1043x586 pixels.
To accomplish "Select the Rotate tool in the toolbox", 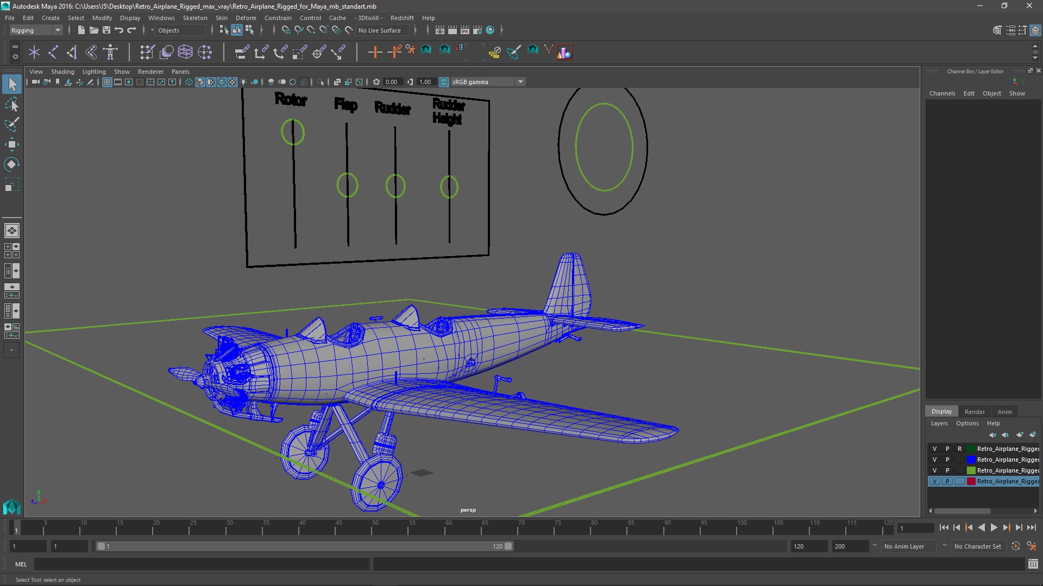I will click(11, 164).
